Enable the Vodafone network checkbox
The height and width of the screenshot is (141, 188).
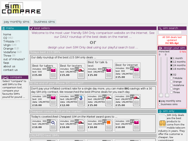click(x=171, y=85)
